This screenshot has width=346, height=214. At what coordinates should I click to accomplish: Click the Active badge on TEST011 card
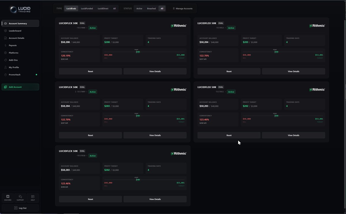click(231, 92)
